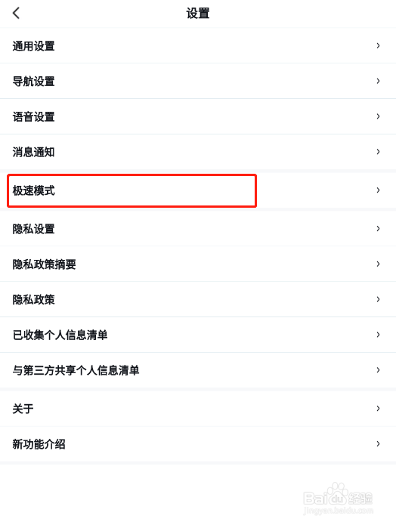The image size is (396, 525).
Task: Click chevron beside 语音设置
Action: click(378, 116)
